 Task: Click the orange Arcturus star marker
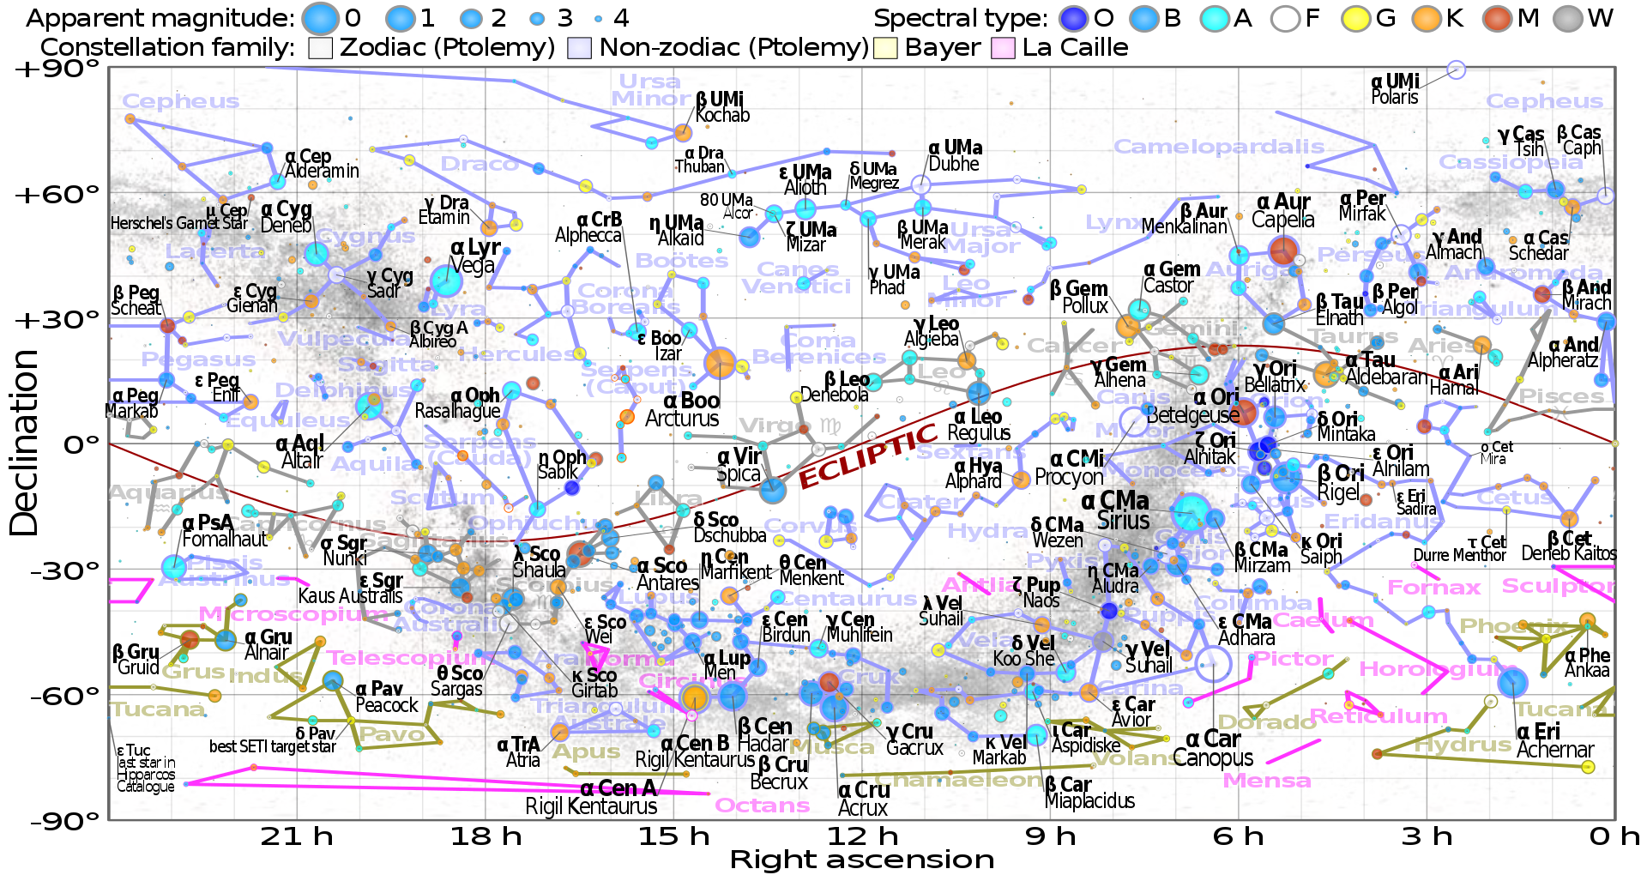point(721,363)
